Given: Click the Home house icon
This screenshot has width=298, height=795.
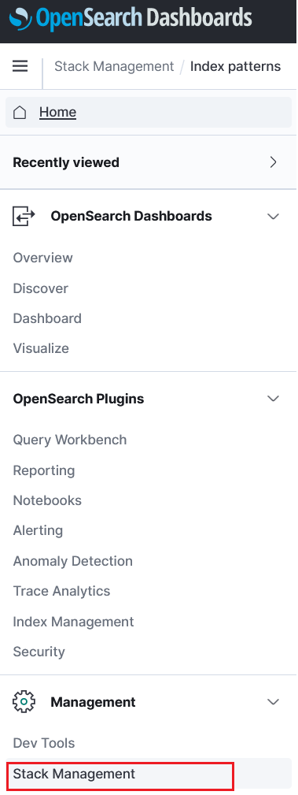Looking at the screenshot, I should (19, 112).
